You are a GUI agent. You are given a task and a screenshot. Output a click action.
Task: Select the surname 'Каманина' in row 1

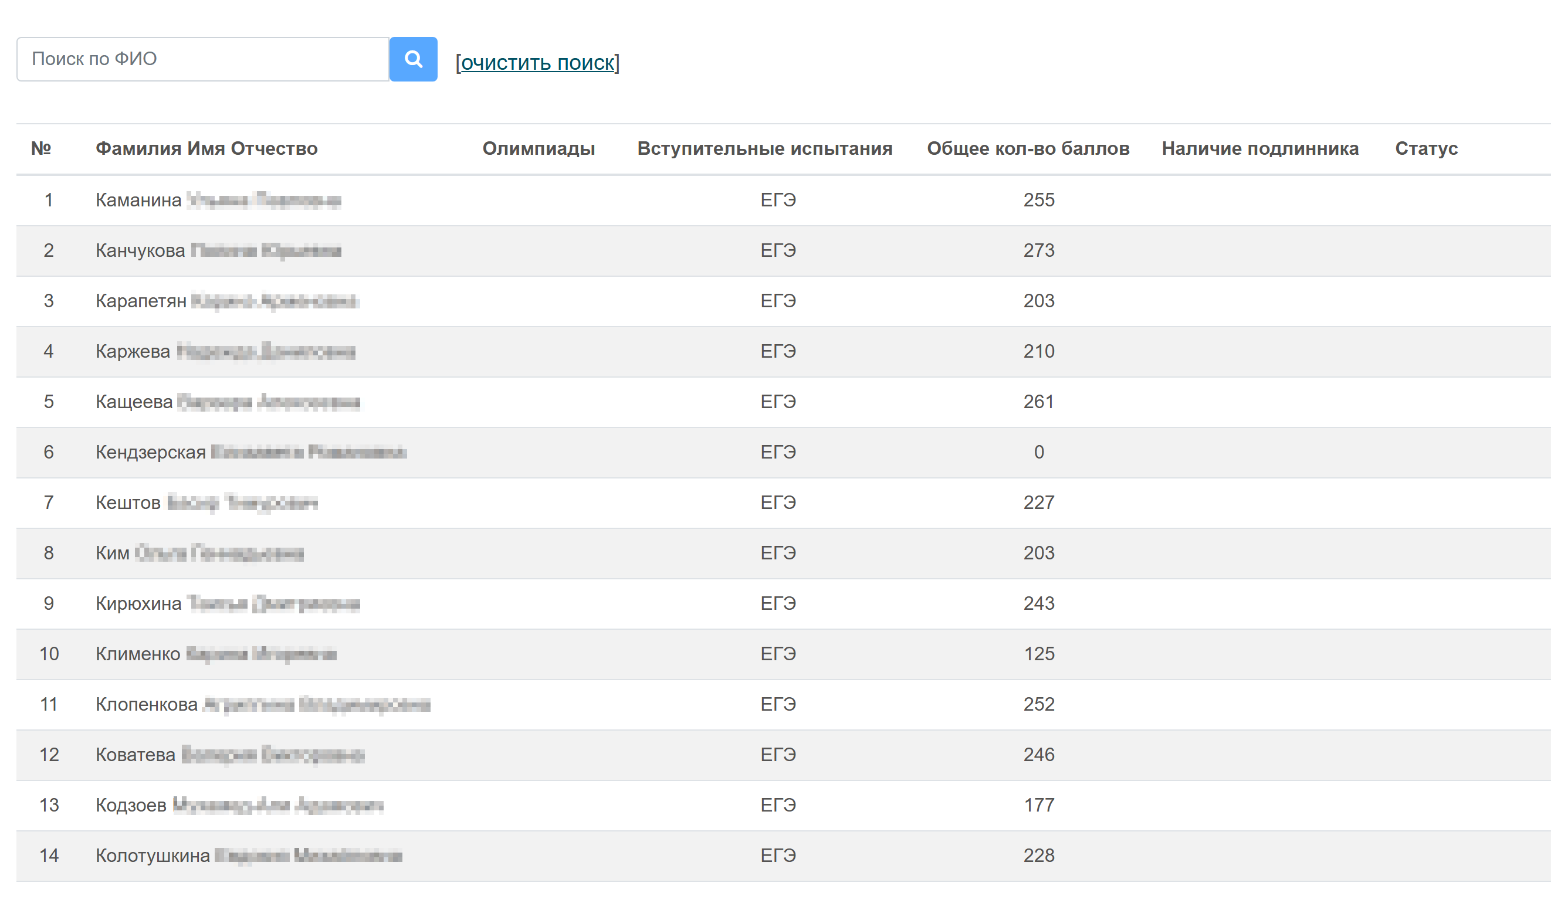point(138,200)
